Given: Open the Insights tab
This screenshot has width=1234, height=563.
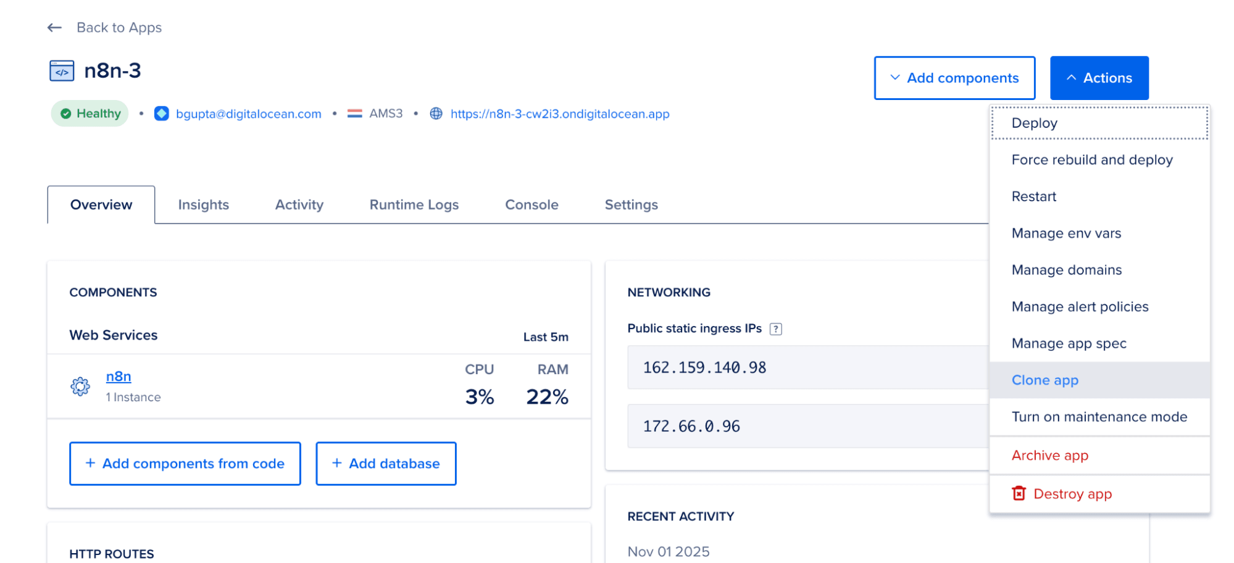Looking at the screenshot, I should 203,204.
